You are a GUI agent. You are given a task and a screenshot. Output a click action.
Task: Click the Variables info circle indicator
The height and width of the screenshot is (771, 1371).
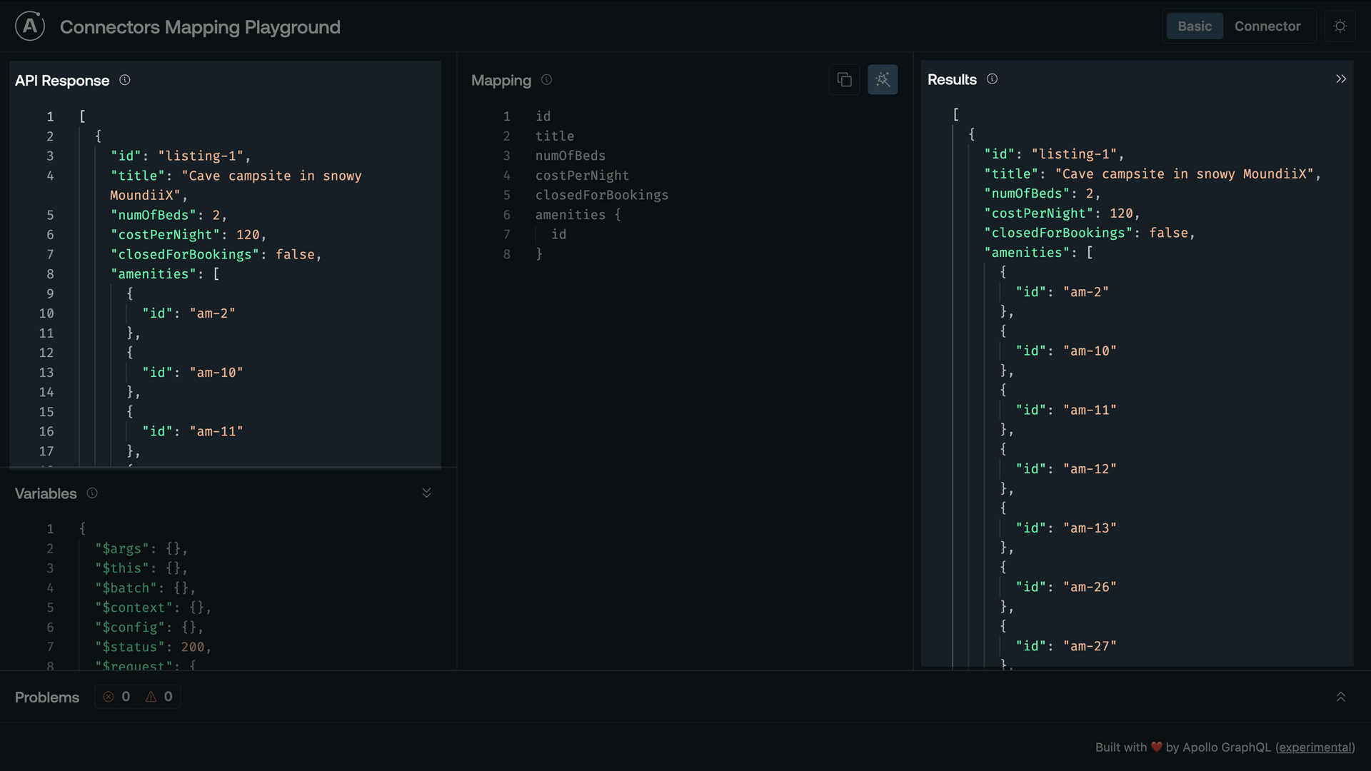(92, 493)
